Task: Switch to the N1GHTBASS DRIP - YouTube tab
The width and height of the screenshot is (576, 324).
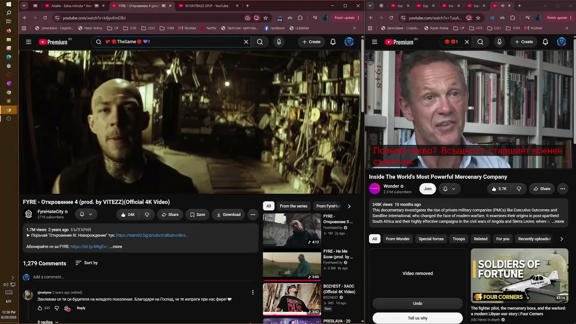Action: [x=207, y=6]
